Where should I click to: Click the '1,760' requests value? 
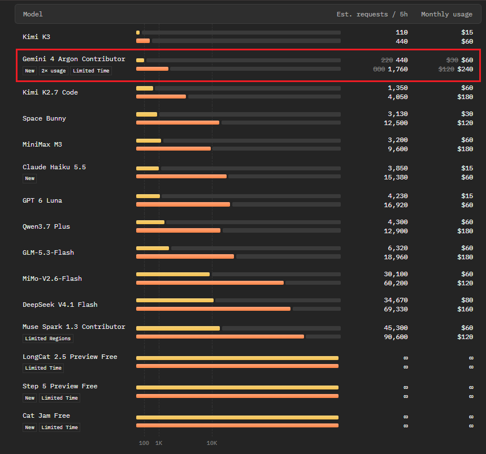click(398, 69)
